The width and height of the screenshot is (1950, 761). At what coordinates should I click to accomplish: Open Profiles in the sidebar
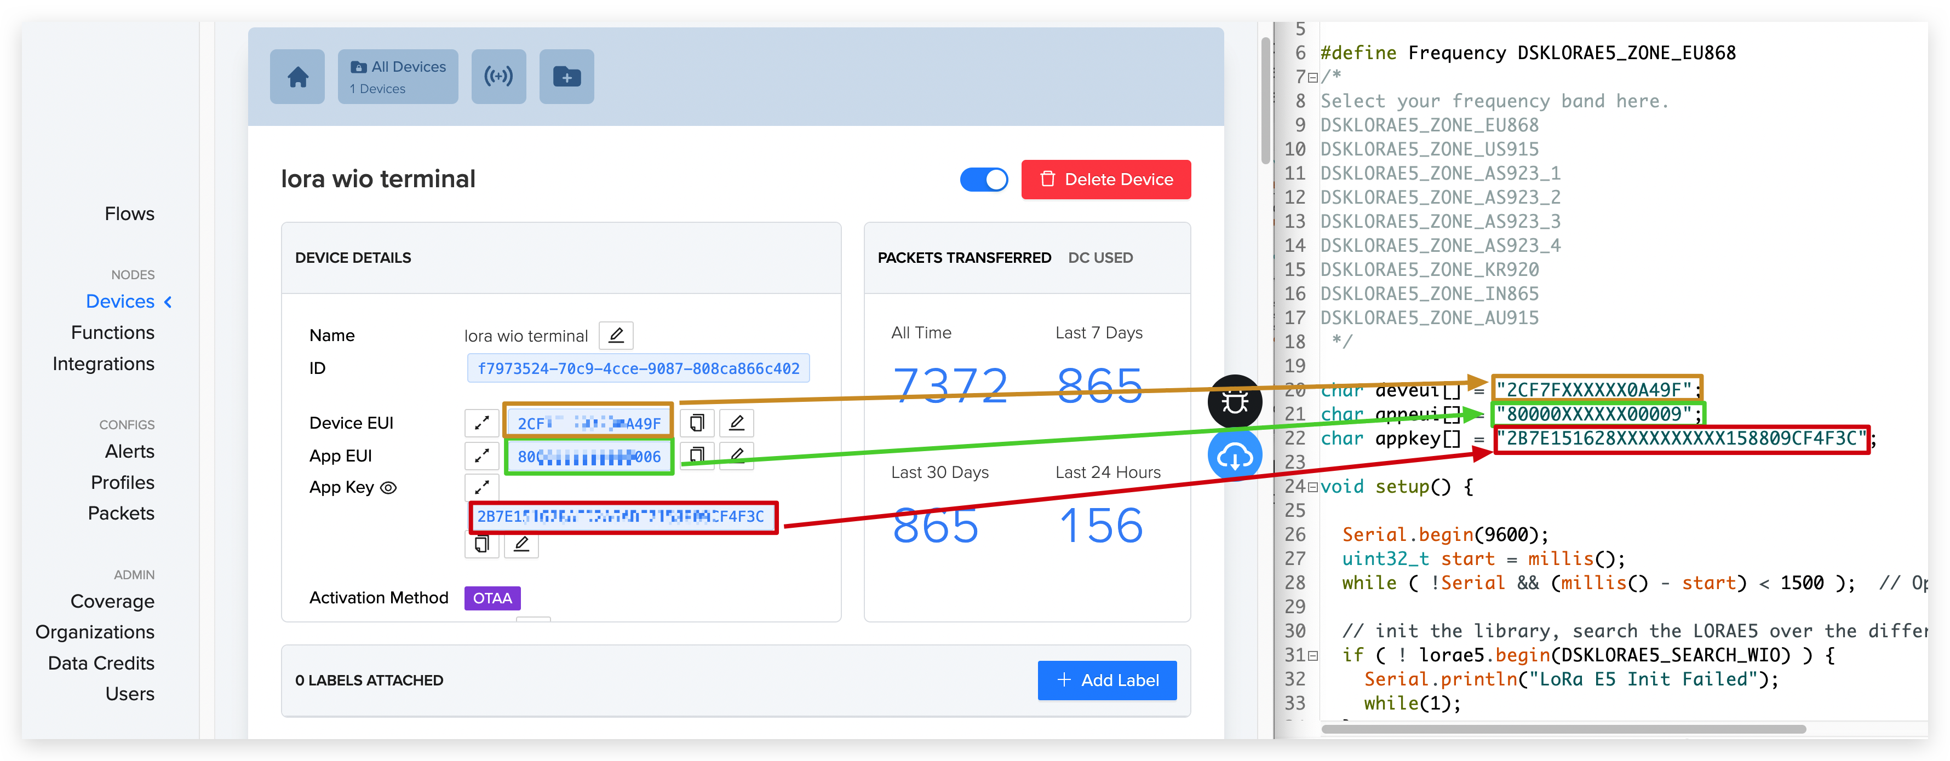(123, 483)
